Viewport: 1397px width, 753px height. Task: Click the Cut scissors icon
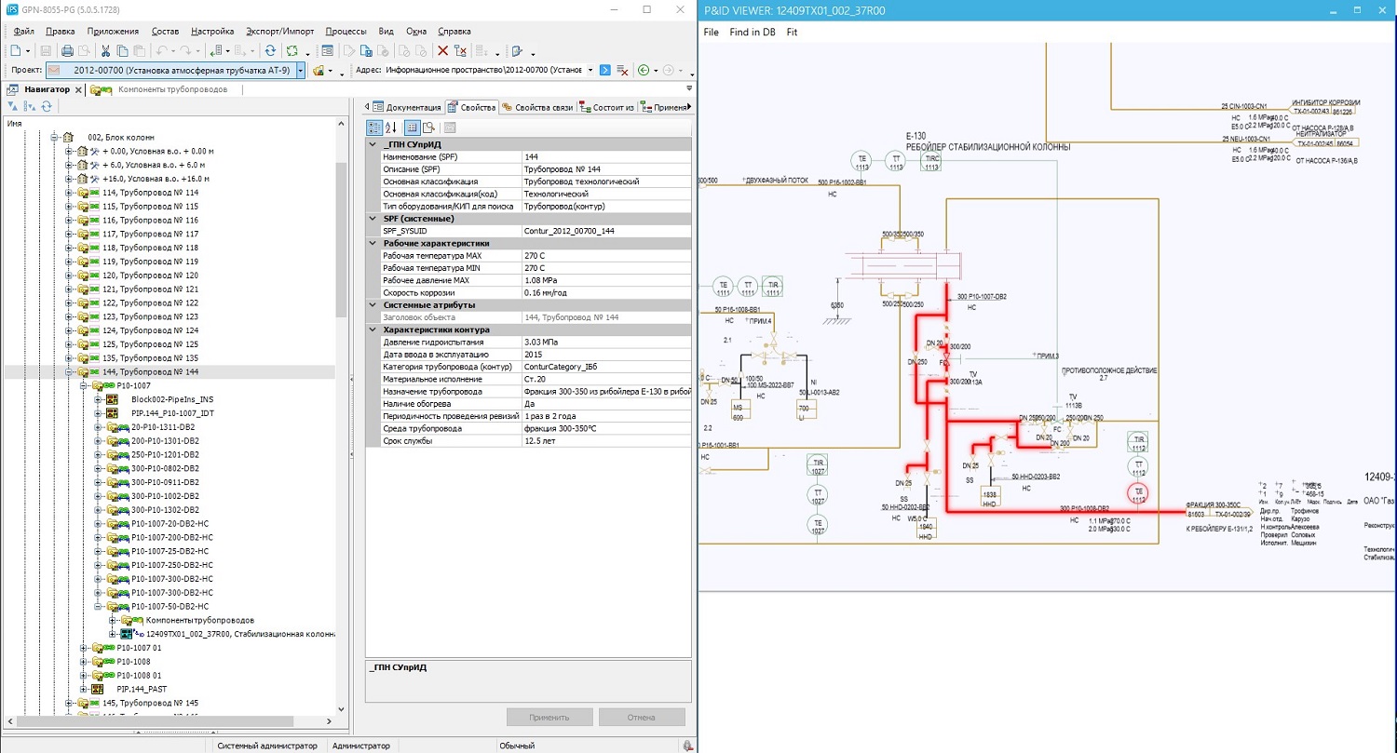pos(105,51)
